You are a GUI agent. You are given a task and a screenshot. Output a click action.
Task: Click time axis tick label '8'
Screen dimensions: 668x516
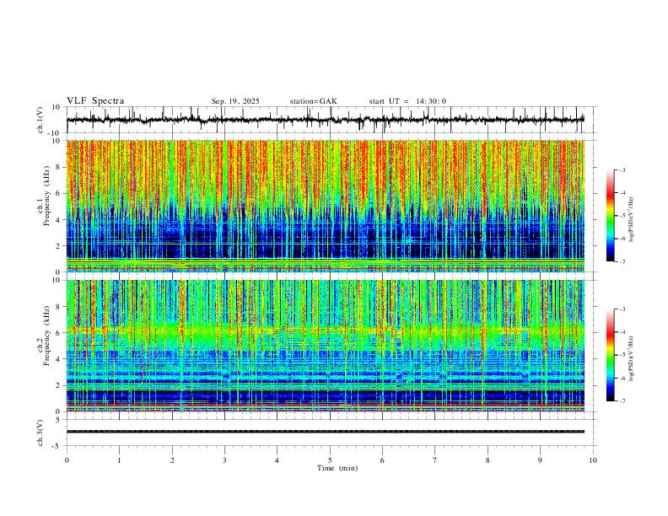tap(488, 460)
